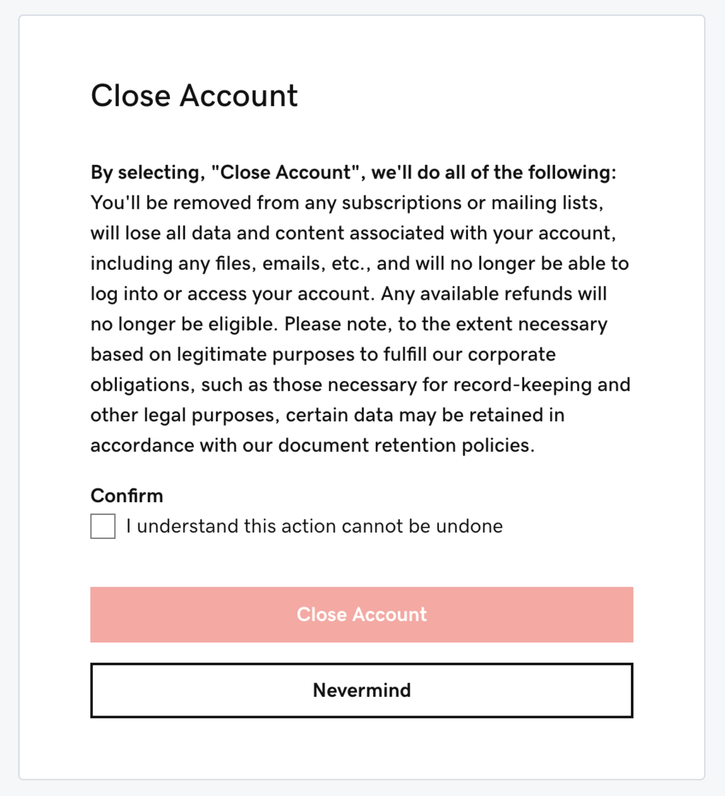Click the Close Account dialog heading

[x=194, y=96]
